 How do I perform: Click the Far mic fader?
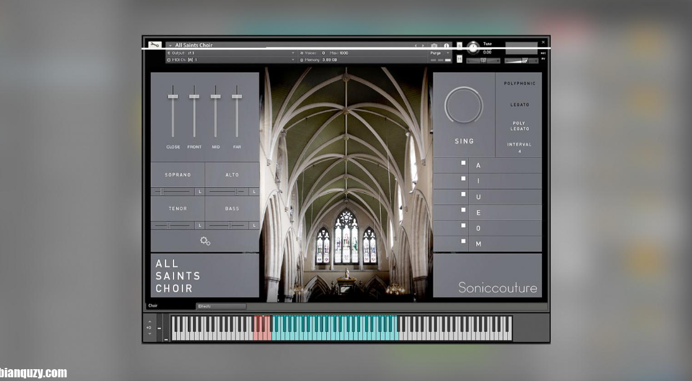[237, 96]
